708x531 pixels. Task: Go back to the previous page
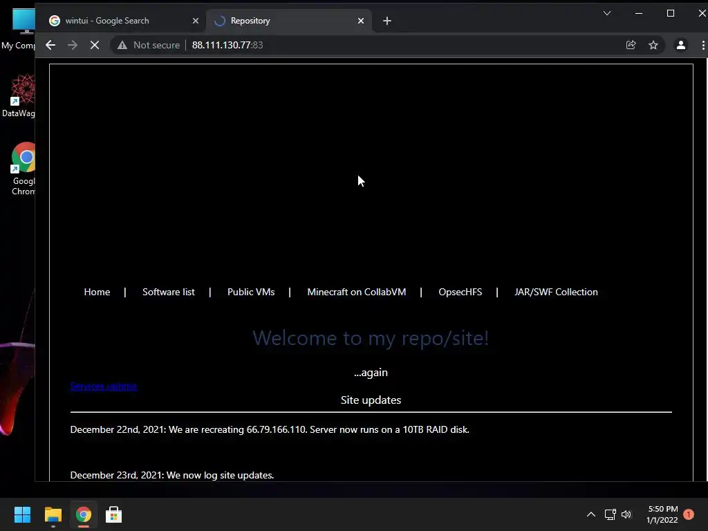click(50, 45)
